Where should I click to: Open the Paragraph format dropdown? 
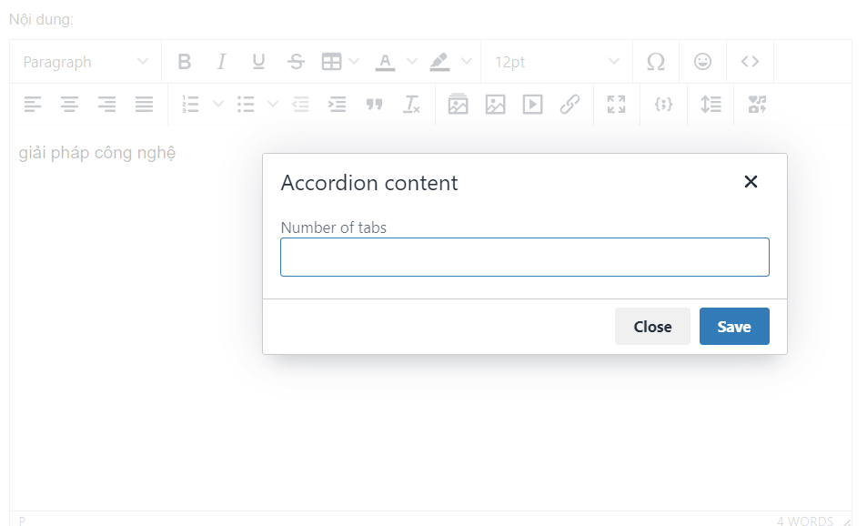coord(86,62)
